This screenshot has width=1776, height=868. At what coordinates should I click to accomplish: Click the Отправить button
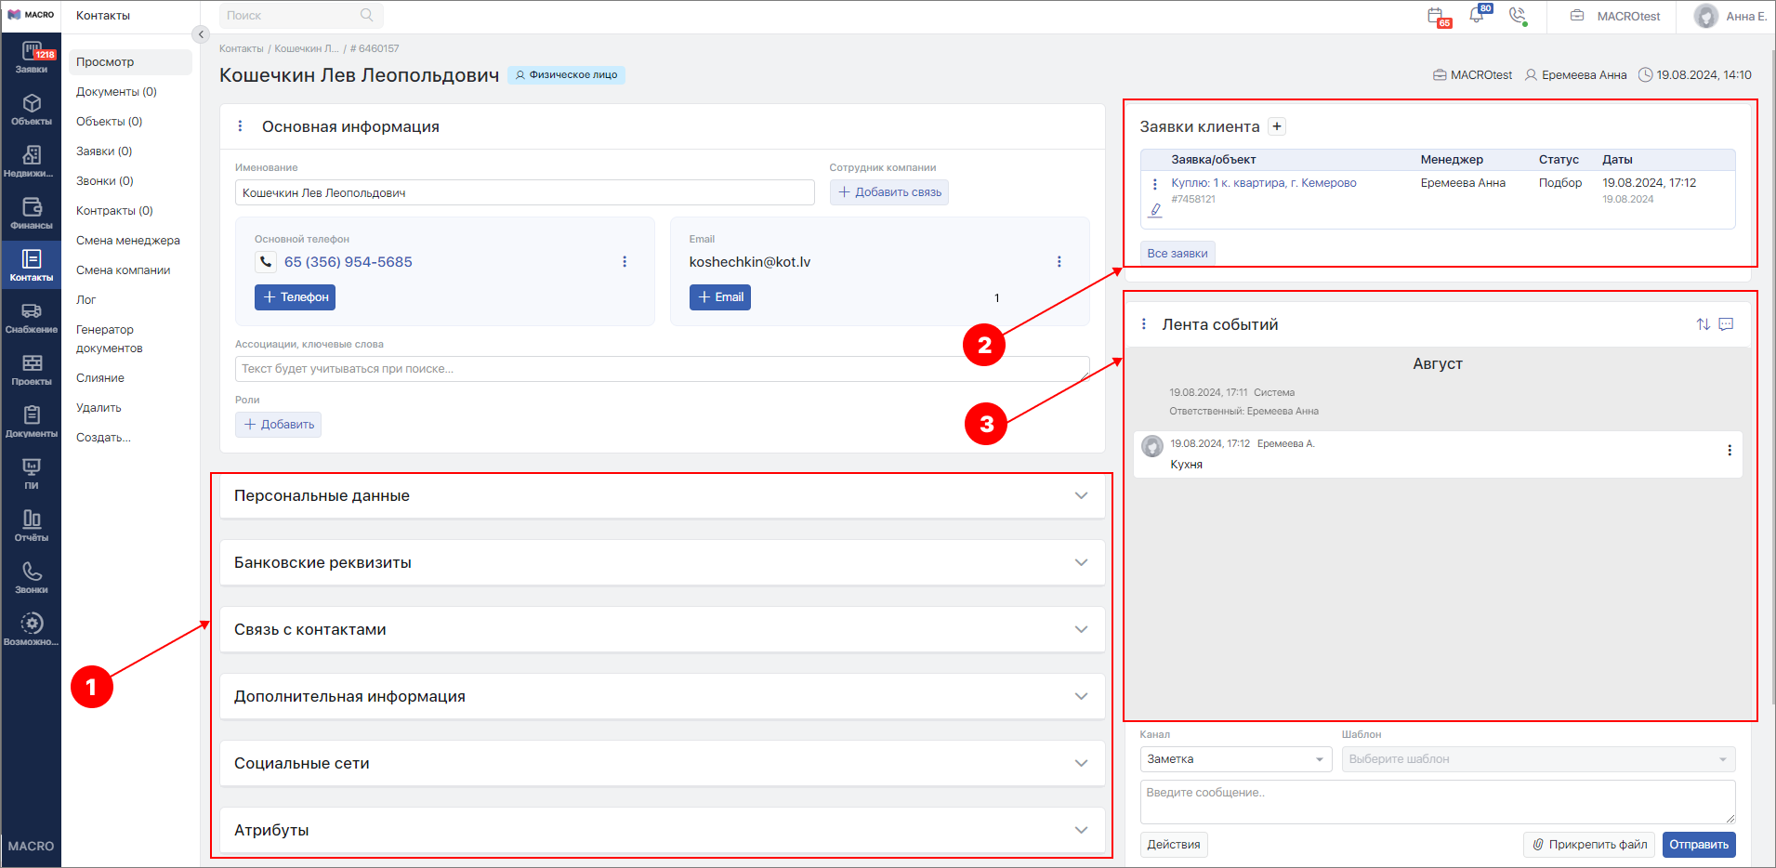pos(1698,845)
